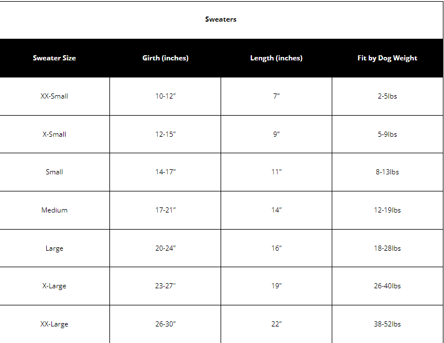Screen dimensions: 444x343
Task: Select the Length (inches) column header
Action: click(276, 58)
